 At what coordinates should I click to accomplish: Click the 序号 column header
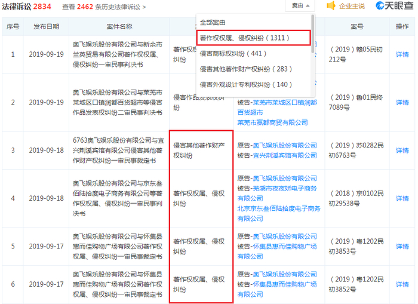(x=13, y=27)
